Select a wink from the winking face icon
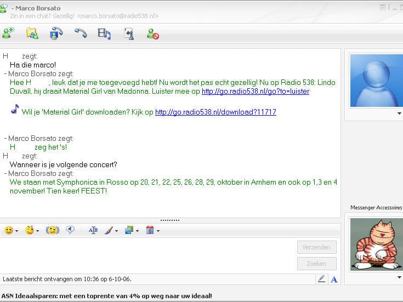This screenshot has height=302, width=403. [x=30, y=230]
